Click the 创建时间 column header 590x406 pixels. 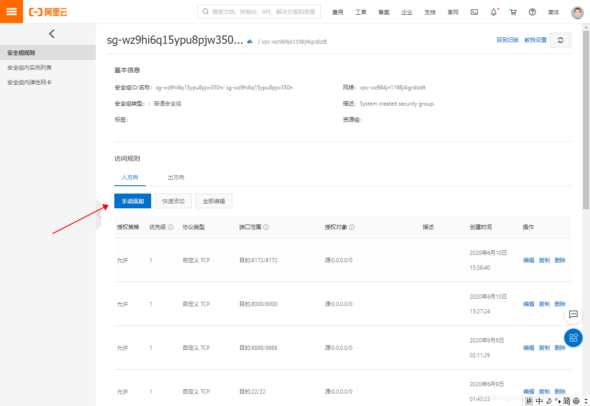pos(481,227)
